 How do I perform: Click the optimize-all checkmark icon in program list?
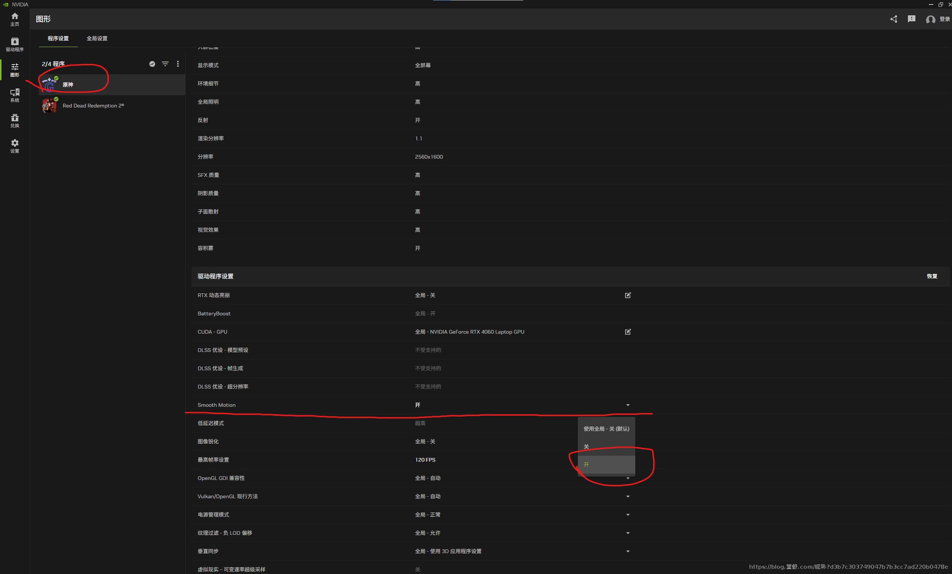tap(152, 64)
